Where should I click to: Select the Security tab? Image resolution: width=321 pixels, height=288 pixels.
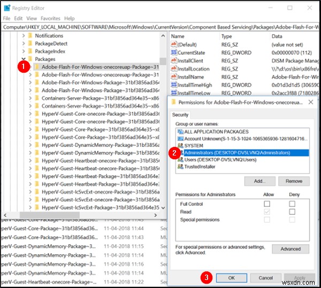[180, 115]
